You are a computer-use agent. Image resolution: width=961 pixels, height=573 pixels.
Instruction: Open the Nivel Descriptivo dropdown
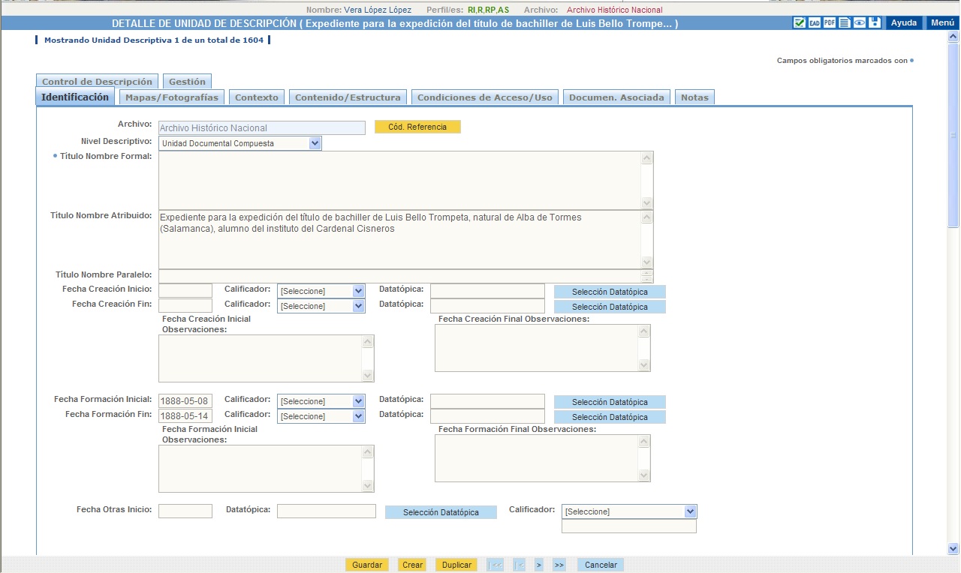tap(315, 143)
